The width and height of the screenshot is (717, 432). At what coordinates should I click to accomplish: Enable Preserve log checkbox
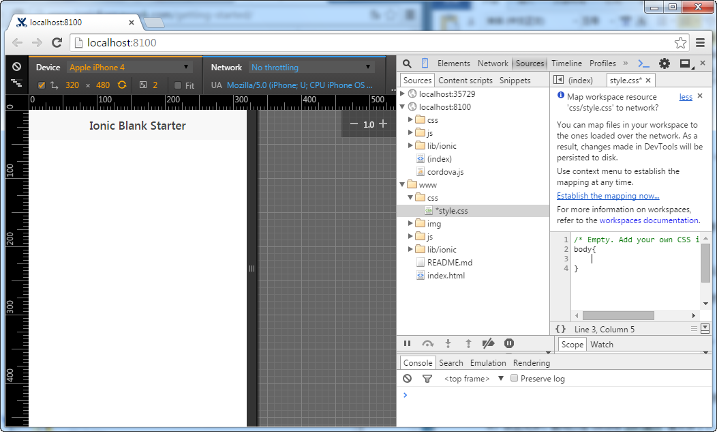point(514,378)
